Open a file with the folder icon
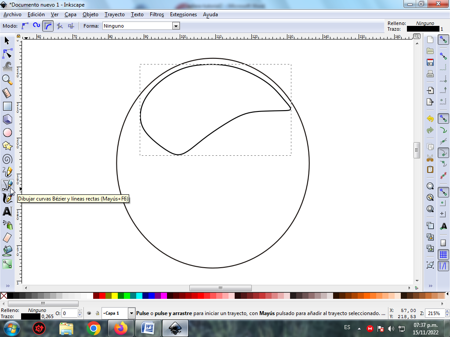 tap(430, 51)
